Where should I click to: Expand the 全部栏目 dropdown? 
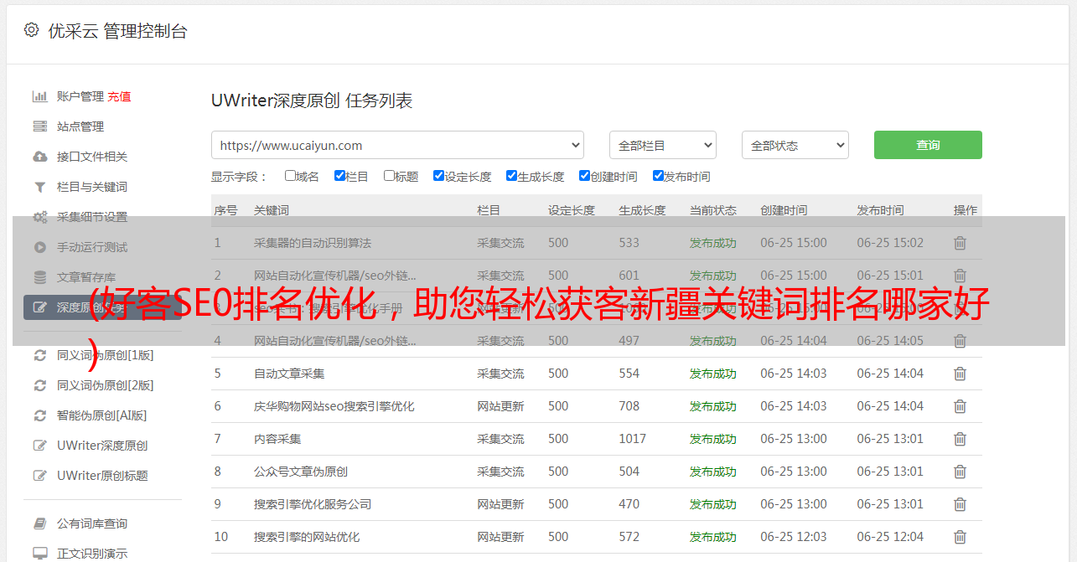coord(662,145)
